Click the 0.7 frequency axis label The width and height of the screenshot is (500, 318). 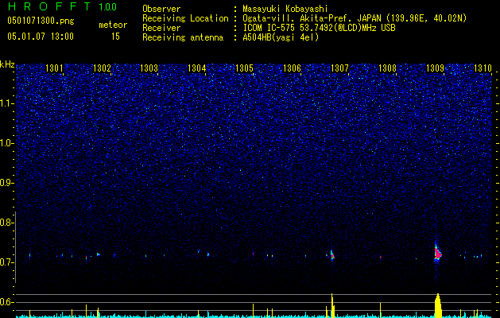click(x=7, y=262)
